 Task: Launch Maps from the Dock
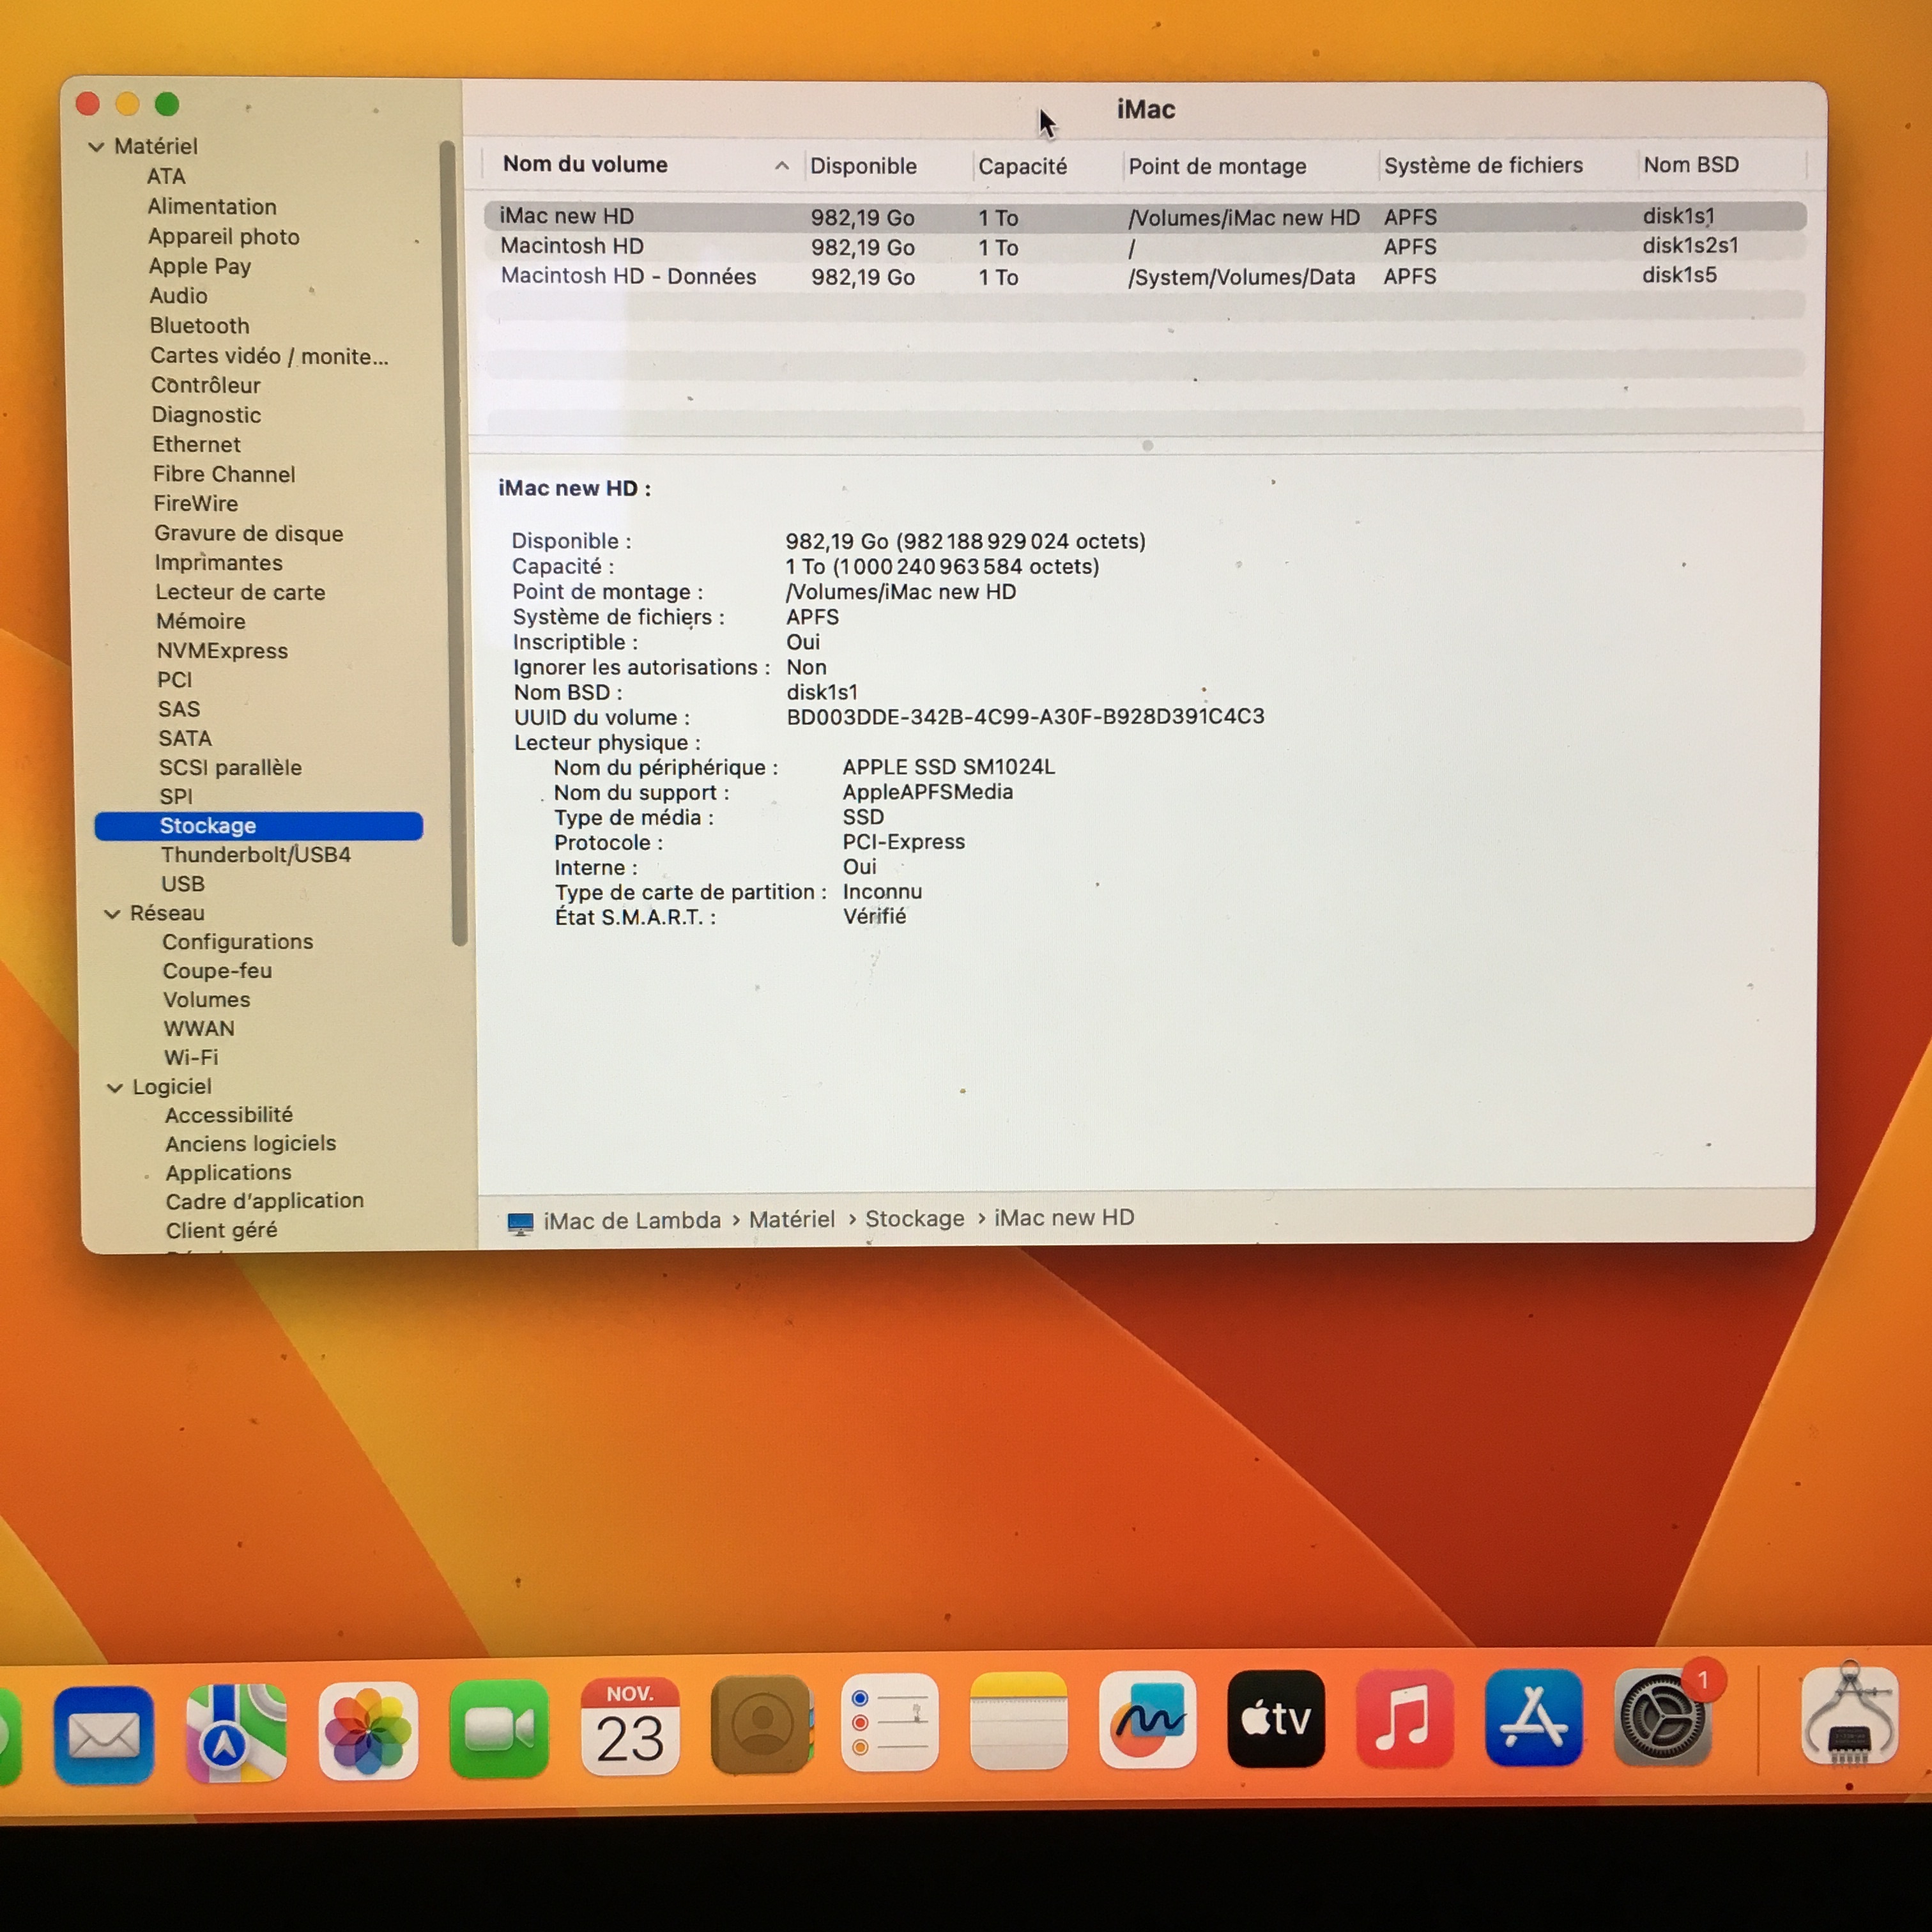pos(236,1733)
